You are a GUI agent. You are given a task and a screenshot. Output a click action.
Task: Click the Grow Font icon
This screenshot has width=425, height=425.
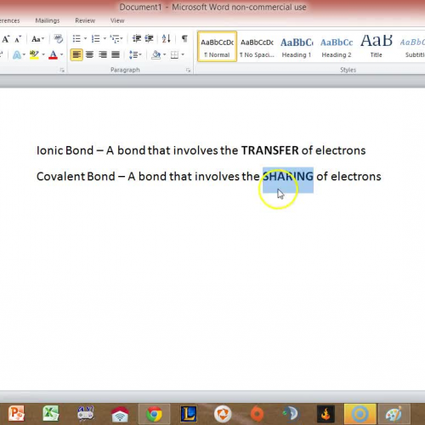coord(5,39)
